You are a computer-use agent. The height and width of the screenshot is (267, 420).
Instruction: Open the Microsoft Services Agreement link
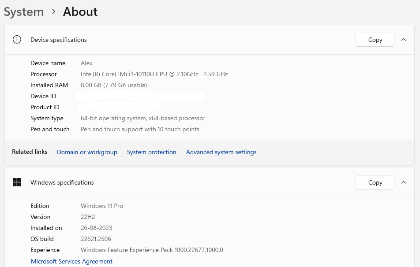[71, 261]
